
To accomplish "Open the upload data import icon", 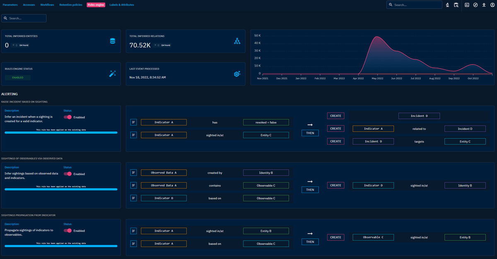I will coord(484,5).
